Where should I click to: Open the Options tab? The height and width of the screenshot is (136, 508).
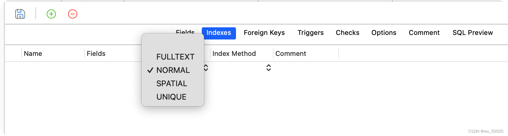click(x=384, y=33)
